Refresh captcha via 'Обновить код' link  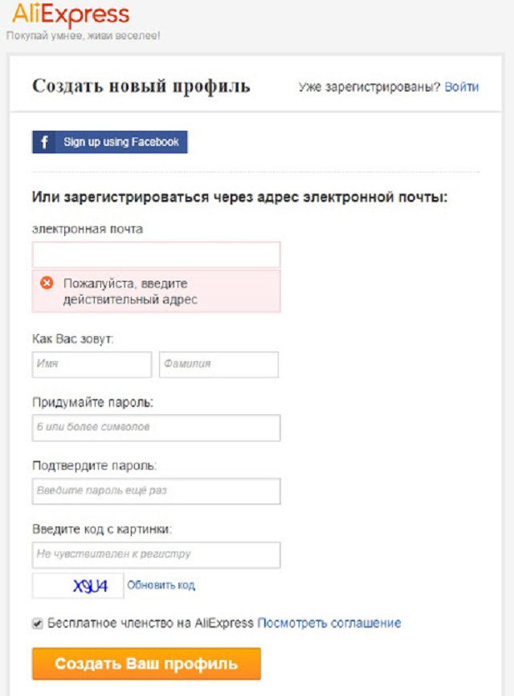(161, 586)
